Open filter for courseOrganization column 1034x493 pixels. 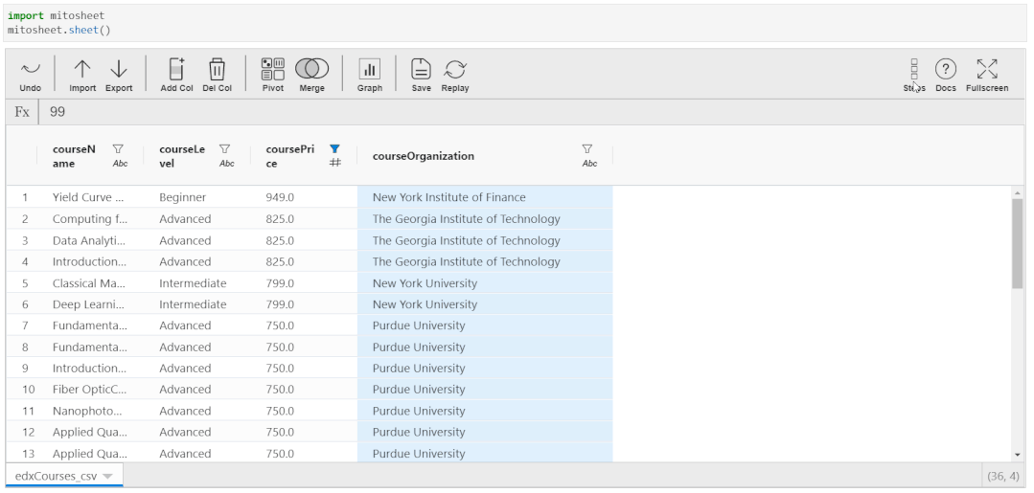[587, 148]
